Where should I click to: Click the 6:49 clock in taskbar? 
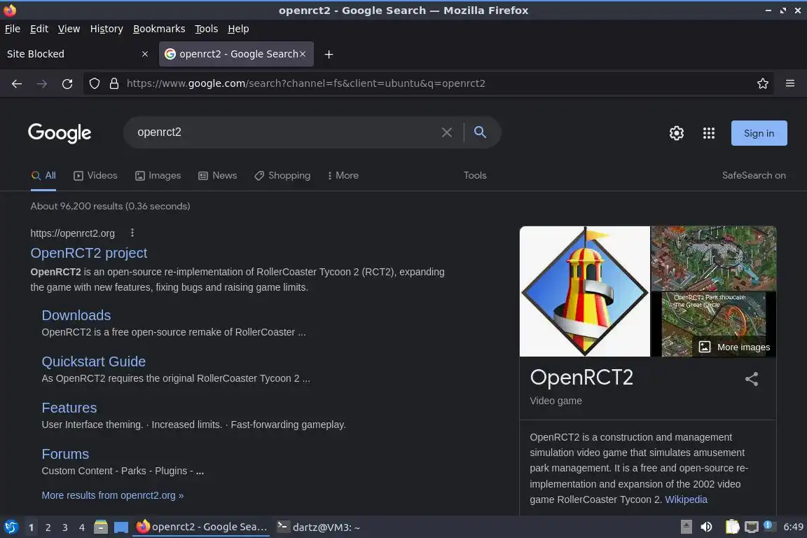click(793, 527)
